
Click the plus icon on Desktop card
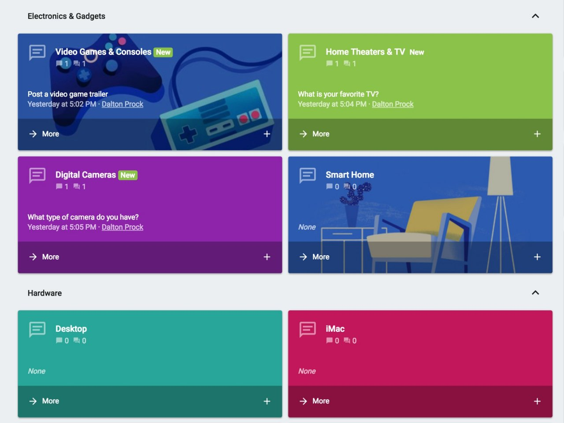(x=267, y=401)
